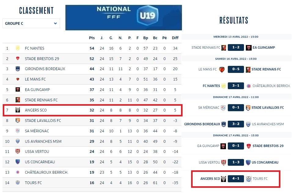Viewport: 292px width, 193px height.
Task: Click US Concarneau crest in standings table
Action: (18, 162)
